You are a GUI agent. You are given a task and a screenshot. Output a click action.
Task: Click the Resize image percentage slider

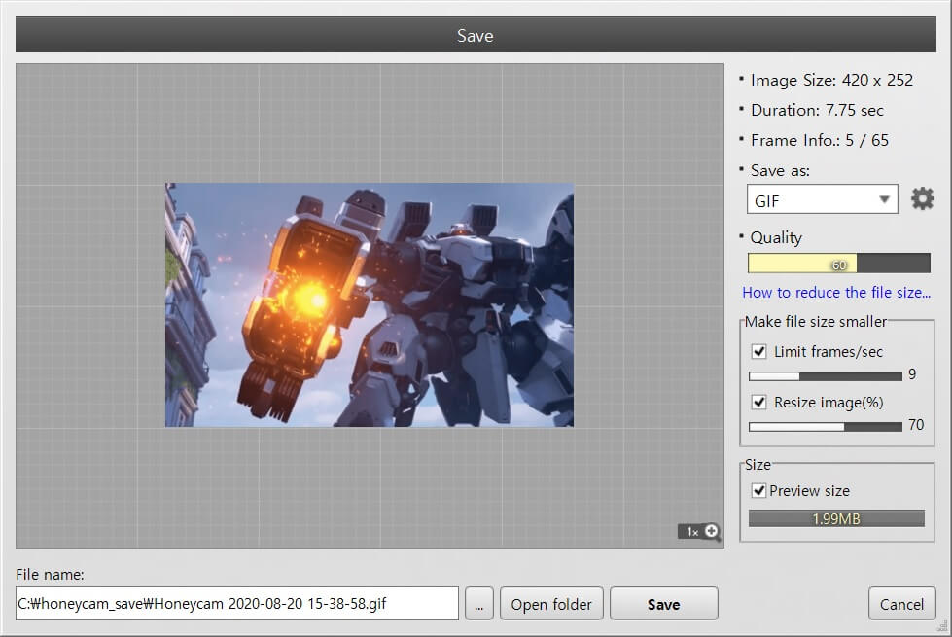(x=825, y=426)
